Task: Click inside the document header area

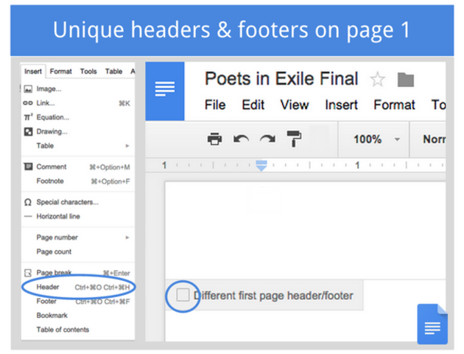Action: [x=305, y=230]
